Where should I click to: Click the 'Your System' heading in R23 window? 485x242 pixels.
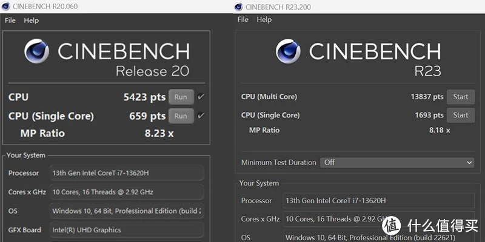pyautogui.click(x=259, y=183)
